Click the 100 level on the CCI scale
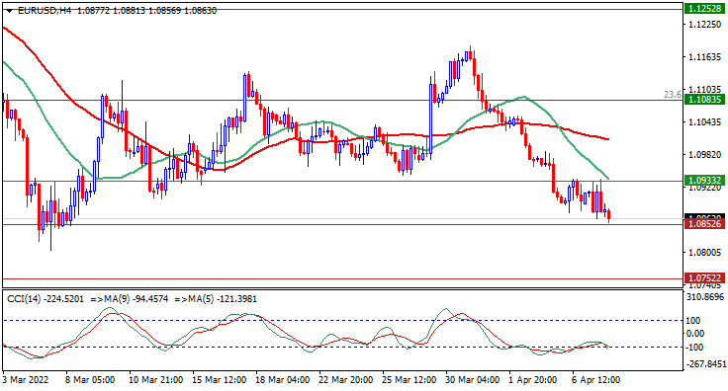Screen dimensions: 728x391 coord(693,321)
